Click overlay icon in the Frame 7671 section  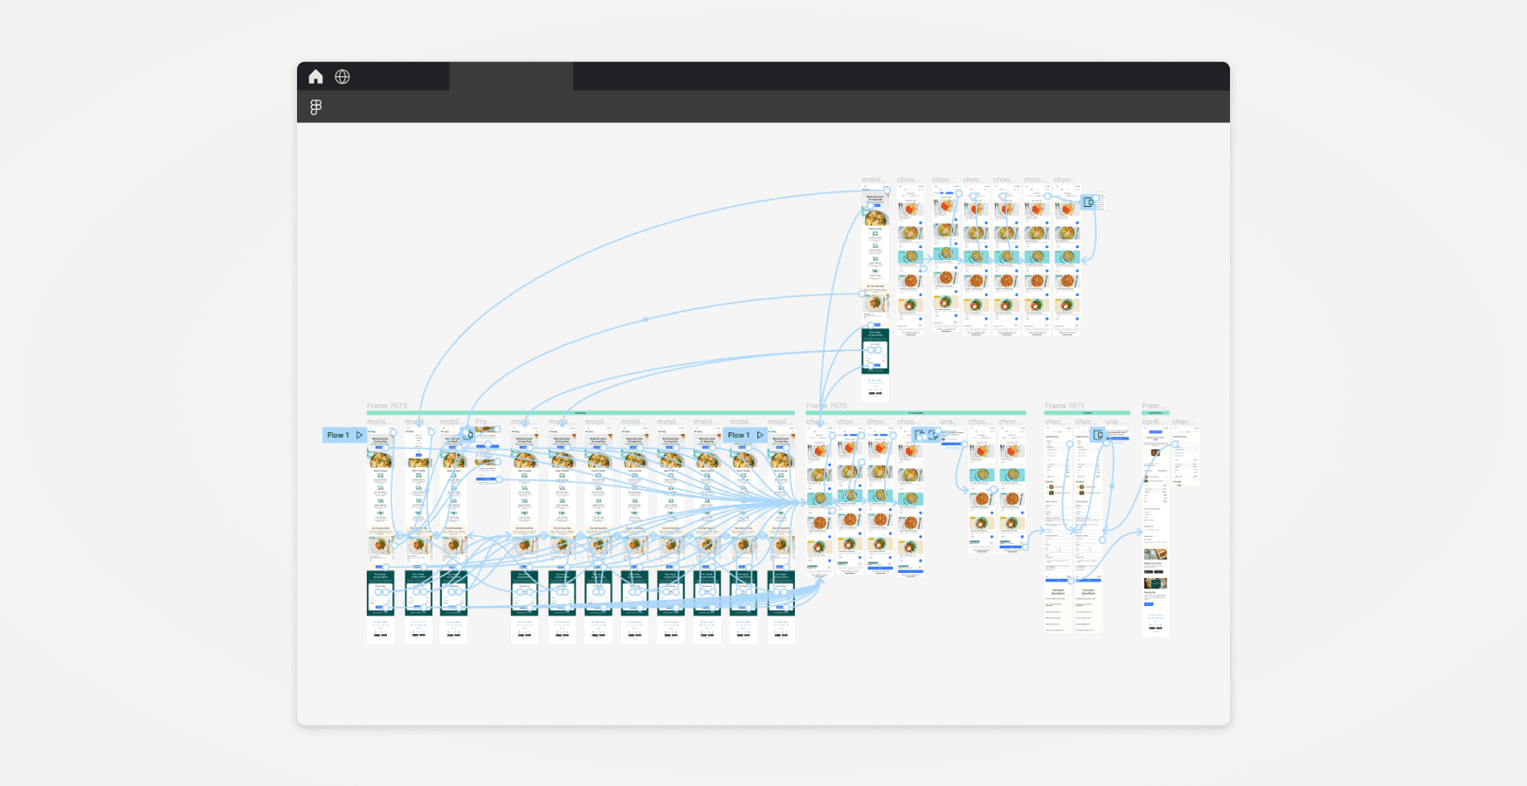tap(1098, 435)
